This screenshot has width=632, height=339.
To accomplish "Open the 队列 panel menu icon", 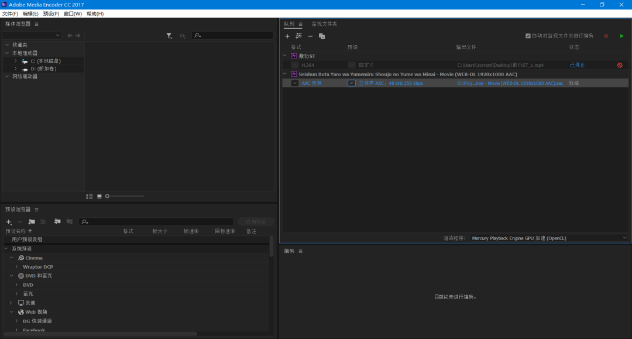I will [x=300, y=24].
